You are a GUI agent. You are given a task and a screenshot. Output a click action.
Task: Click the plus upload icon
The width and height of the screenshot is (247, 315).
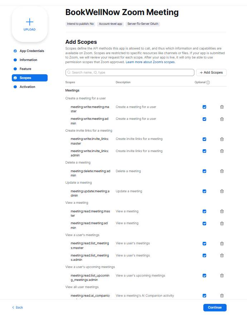(x=30, y=22)
